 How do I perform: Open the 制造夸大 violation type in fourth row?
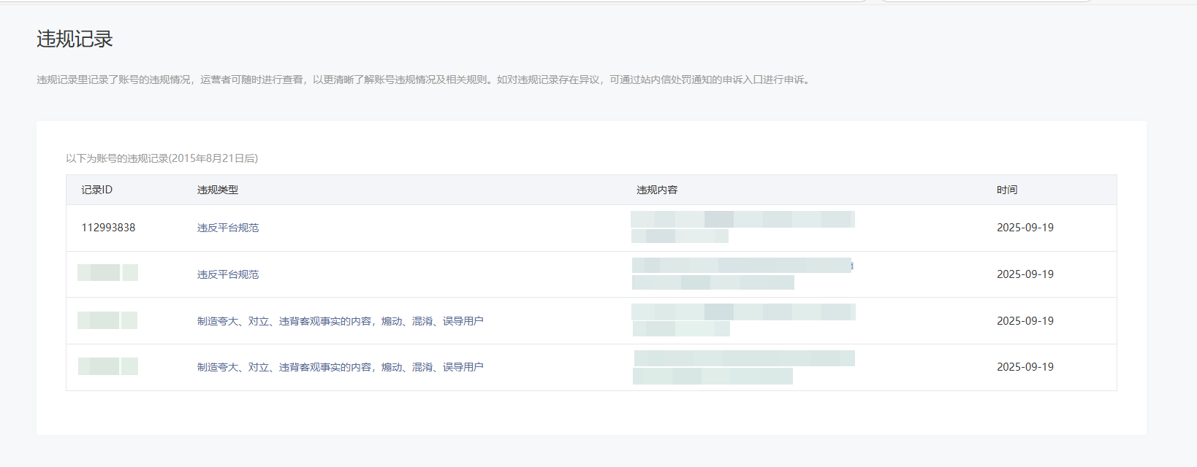[x=340, y=367]
